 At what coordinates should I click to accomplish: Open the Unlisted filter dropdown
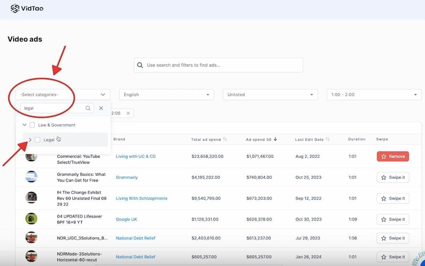pos(270,95)
